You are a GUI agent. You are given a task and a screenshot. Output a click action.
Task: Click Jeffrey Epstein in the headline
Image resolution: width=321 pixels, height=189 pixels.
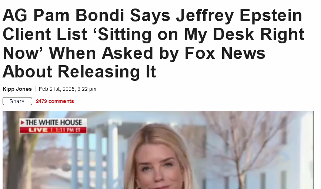239,16
